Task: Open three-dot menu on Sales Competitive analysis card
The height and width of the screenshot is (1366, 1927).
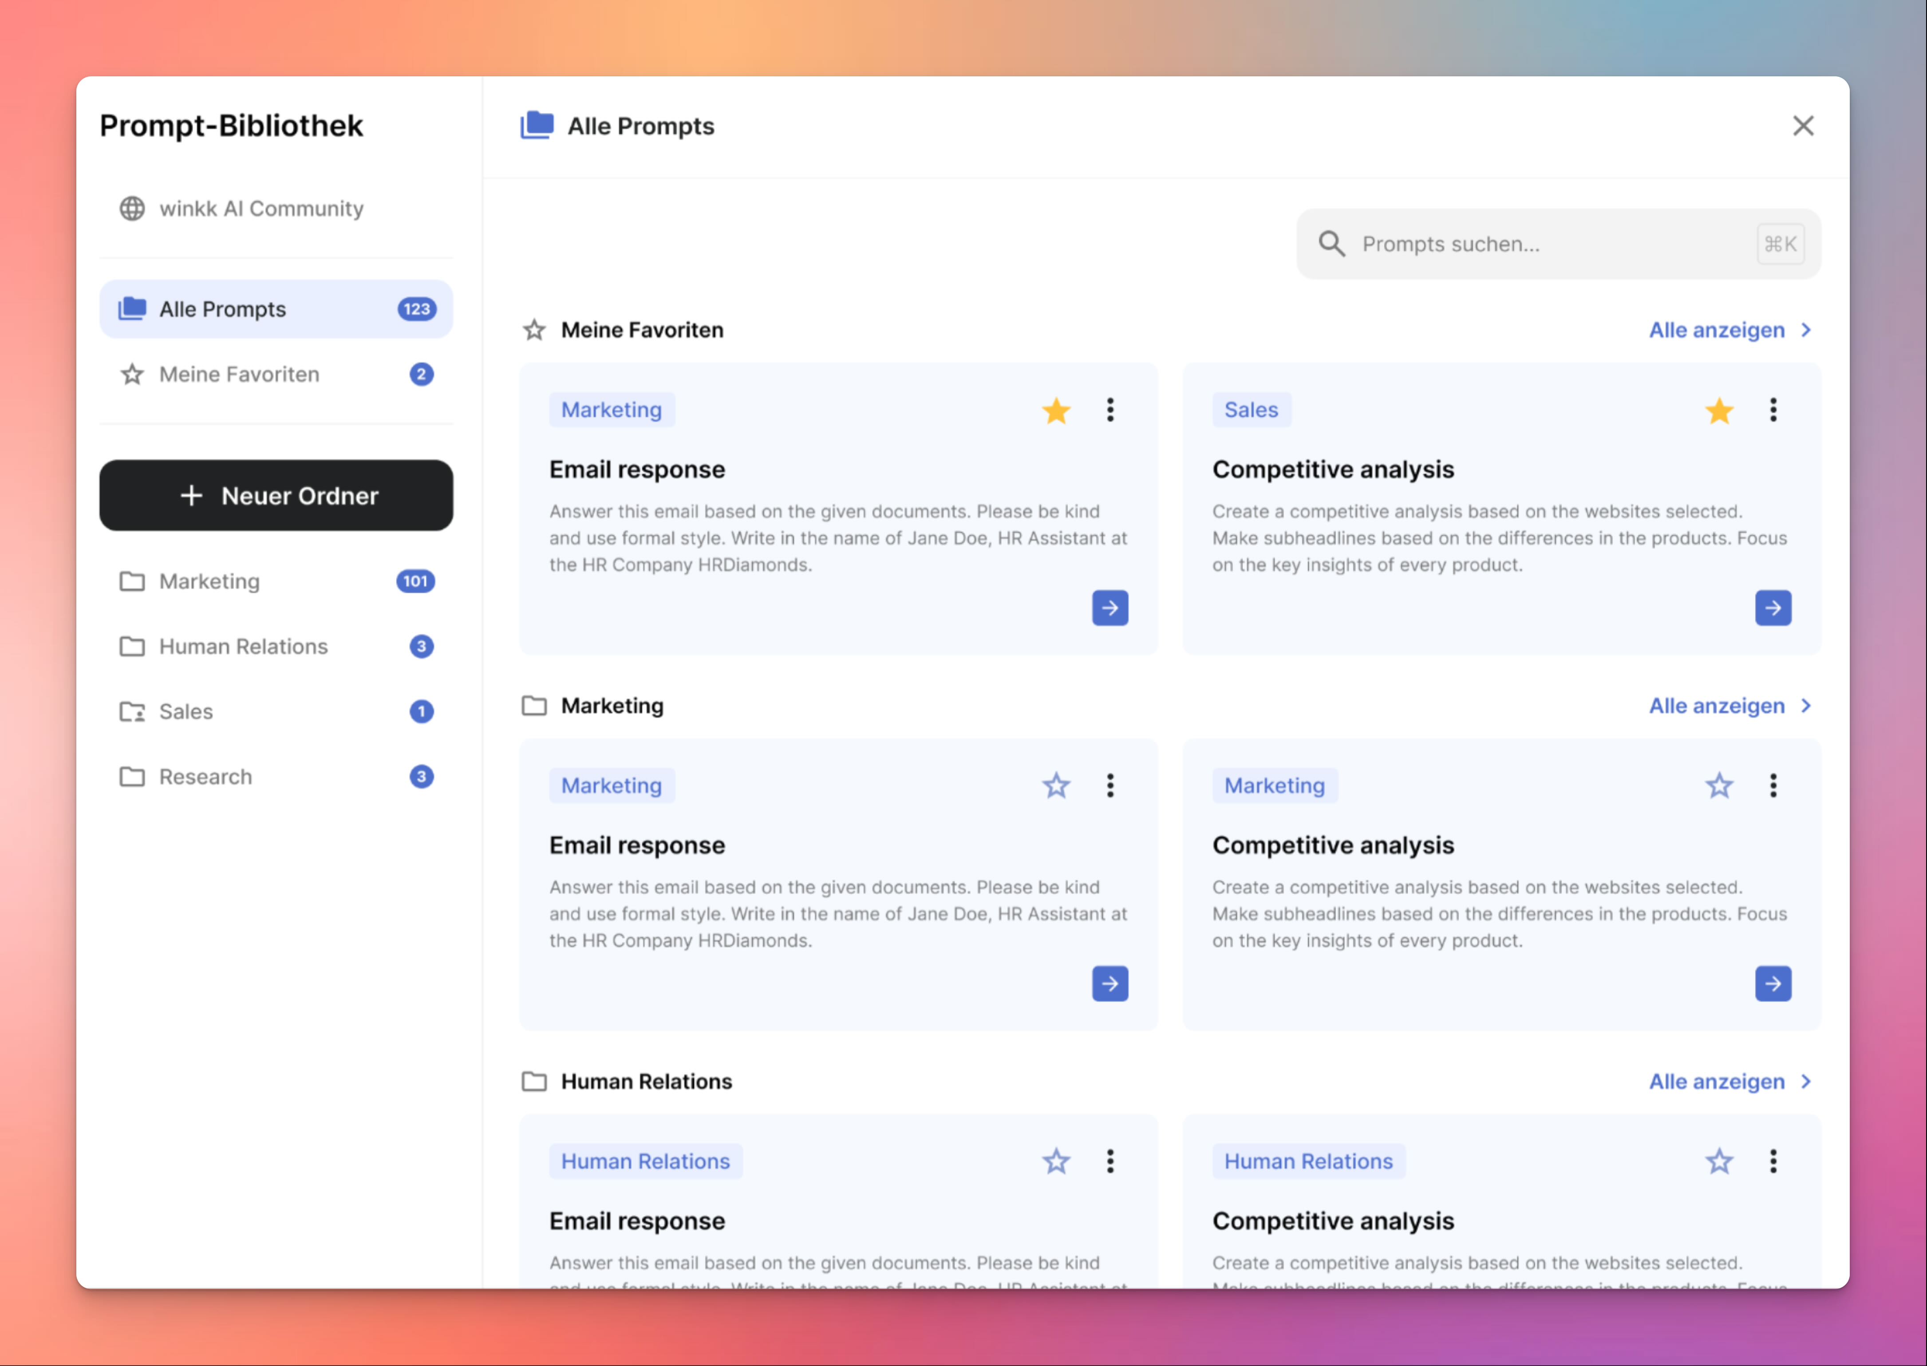Action: [1772, 411]
